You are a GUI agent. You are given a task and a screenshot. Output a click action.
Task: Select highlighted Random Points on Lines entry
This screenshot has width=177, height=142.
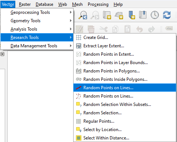[x=125, y=88]
